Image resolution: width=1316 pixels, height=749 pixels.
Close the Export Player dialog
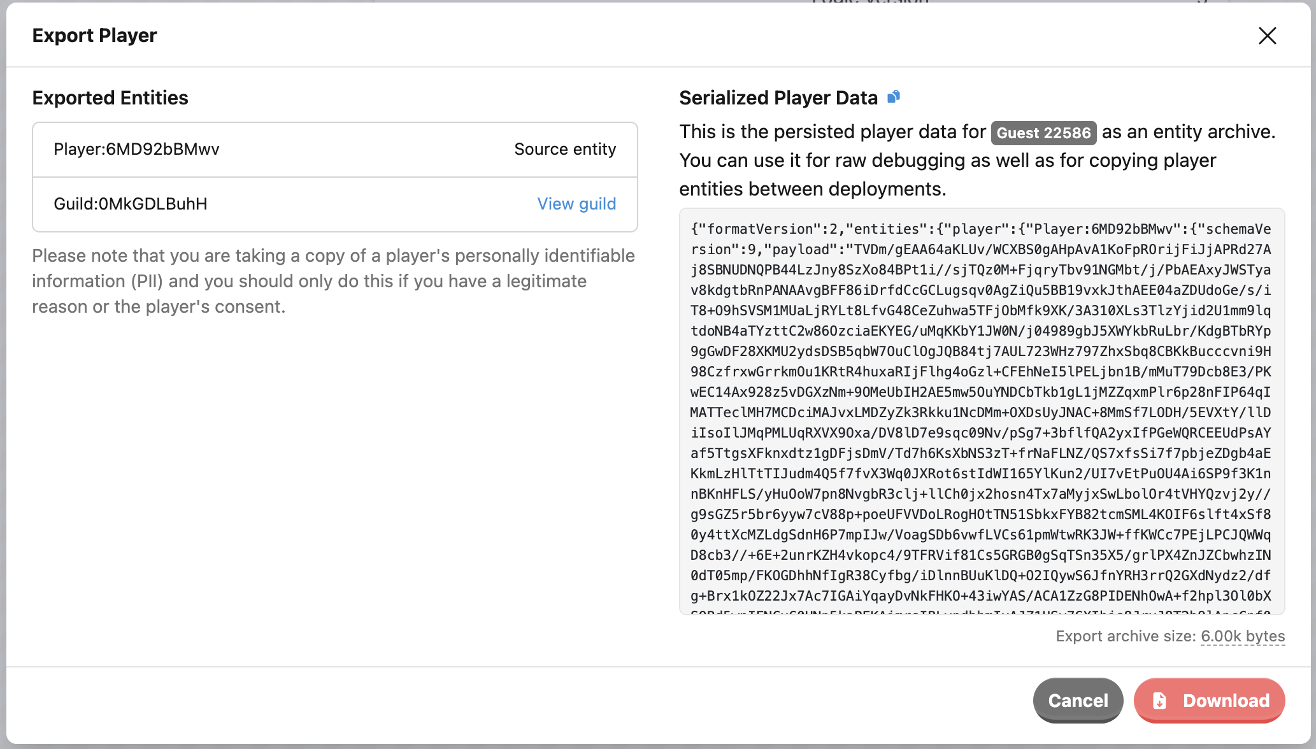1268,36
